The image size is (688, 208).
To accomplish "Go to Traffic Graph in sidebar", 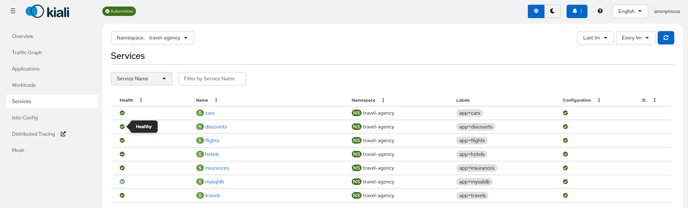I will (27, 53).
